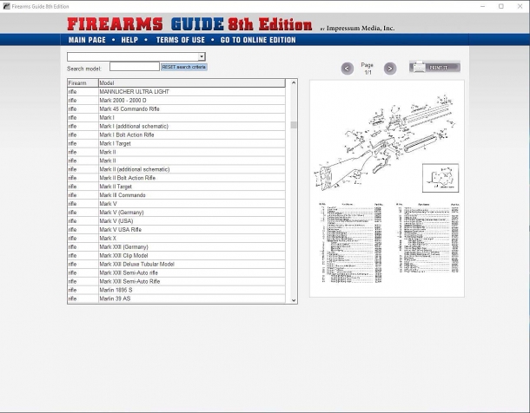The image size is (530, 413).
Task: Select row 'Marlin 1895 S'
Action: (x=176, y=290)
